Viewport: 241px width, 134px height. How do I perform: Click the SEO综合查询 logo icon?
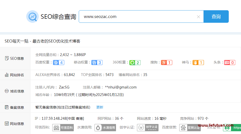point(32,16)
